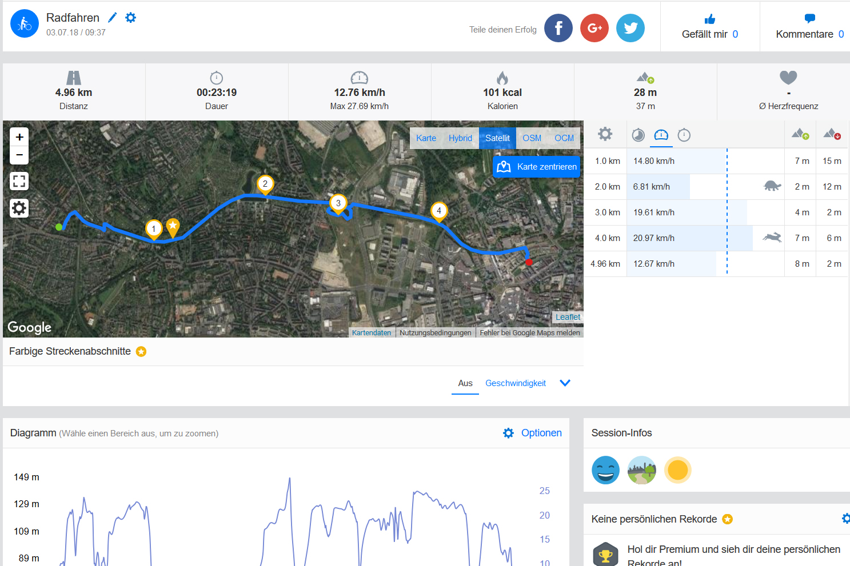The image size is (850, 566).
Task: Click Fehler bei Google Maps melden
Action: (x=530, y=333)
